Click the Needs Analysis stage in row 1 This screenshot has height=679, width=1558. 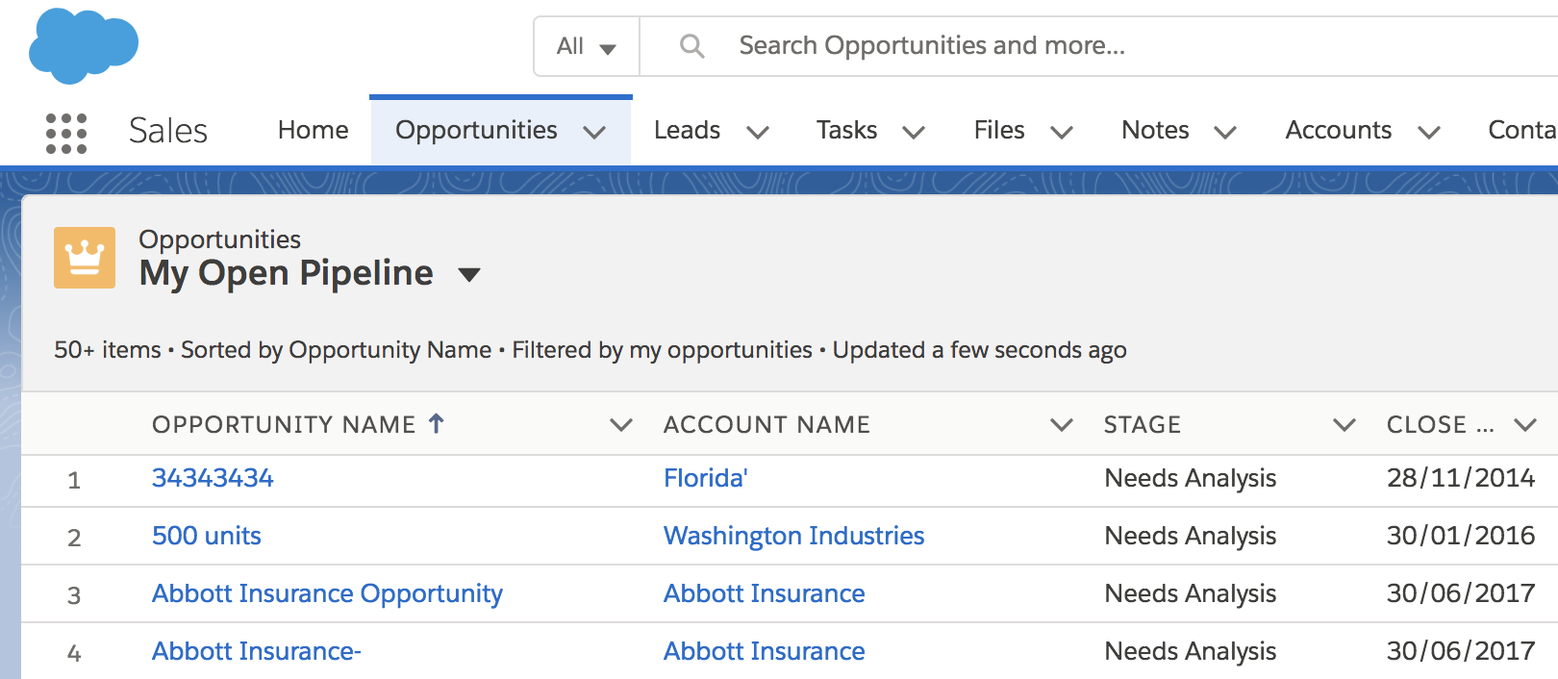(1191, 478)
